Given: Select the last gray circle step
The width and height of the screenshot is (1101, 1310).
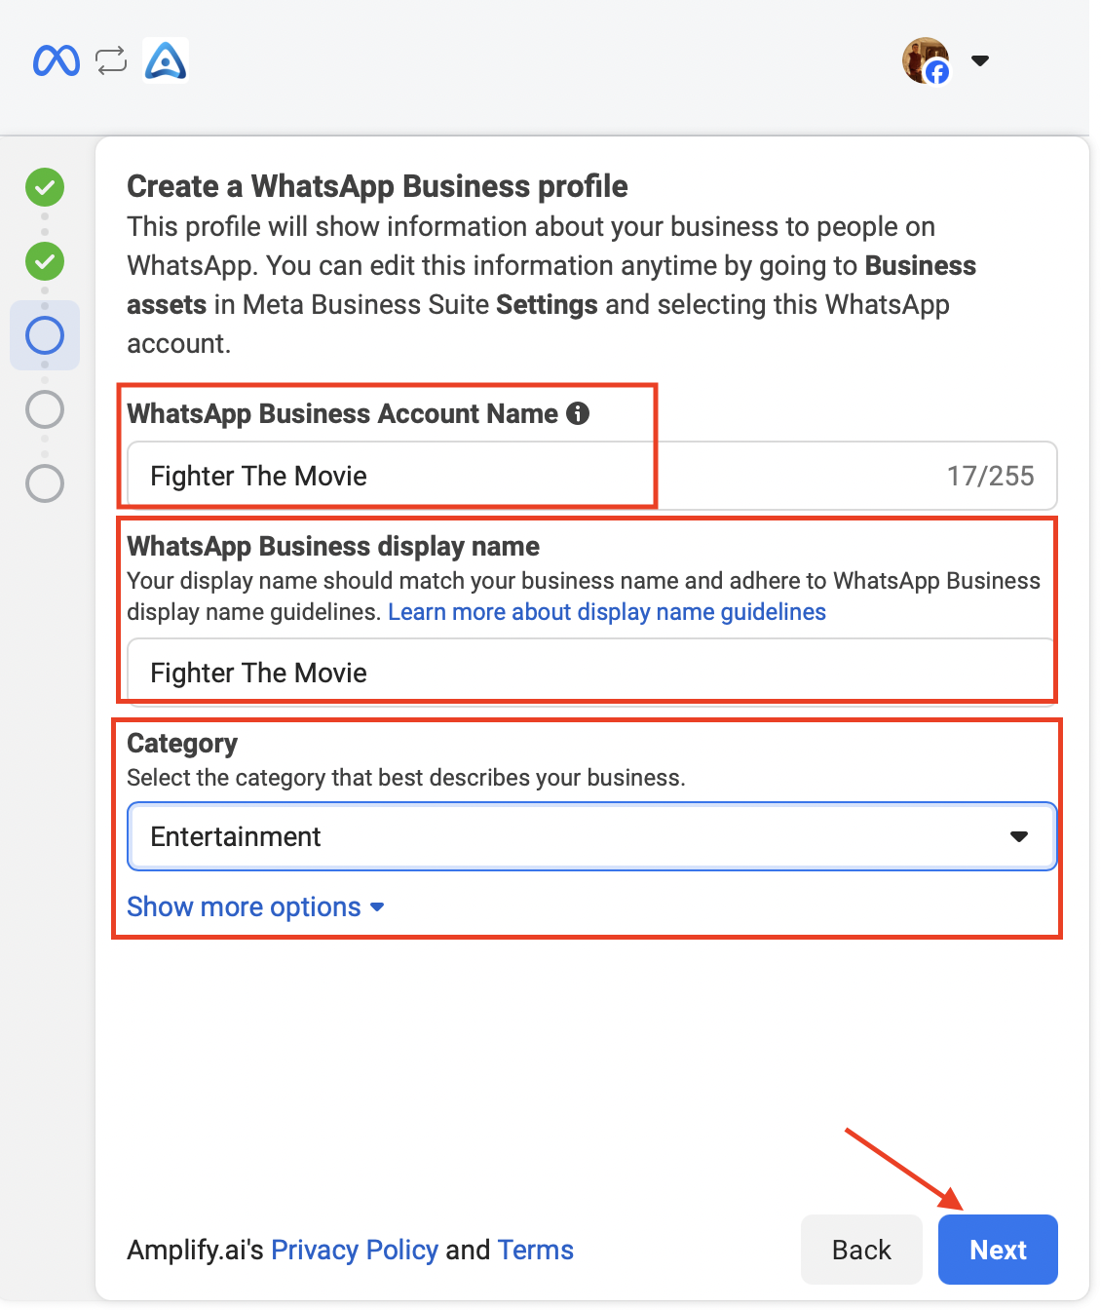Looking at the screenshot, I should 45,483.
